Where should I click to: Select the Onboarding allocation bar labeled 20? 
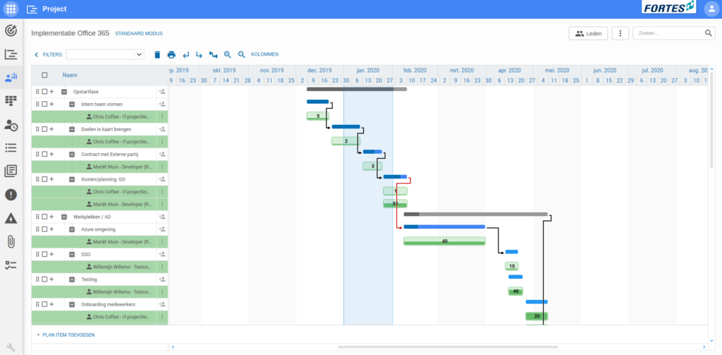tap(537, 316)
